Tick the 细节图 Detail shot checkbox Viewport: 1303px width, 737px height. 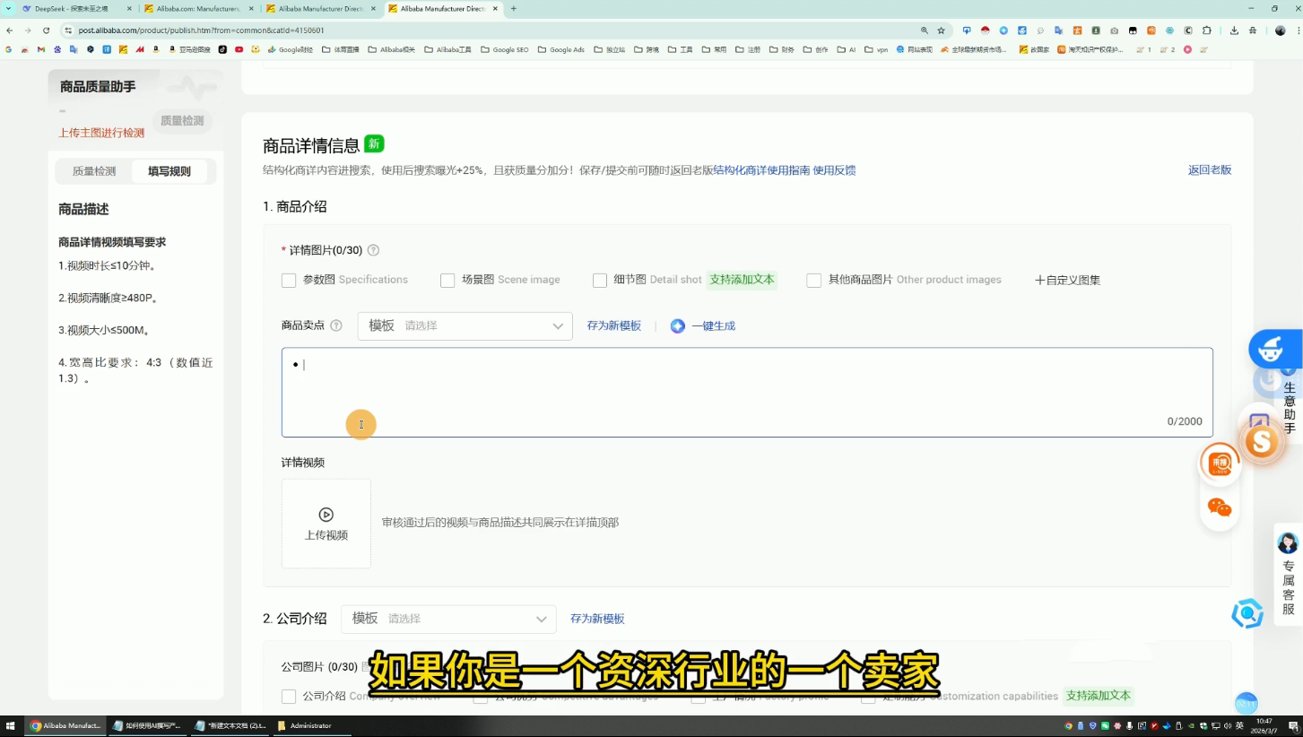[x=599, y=280]
